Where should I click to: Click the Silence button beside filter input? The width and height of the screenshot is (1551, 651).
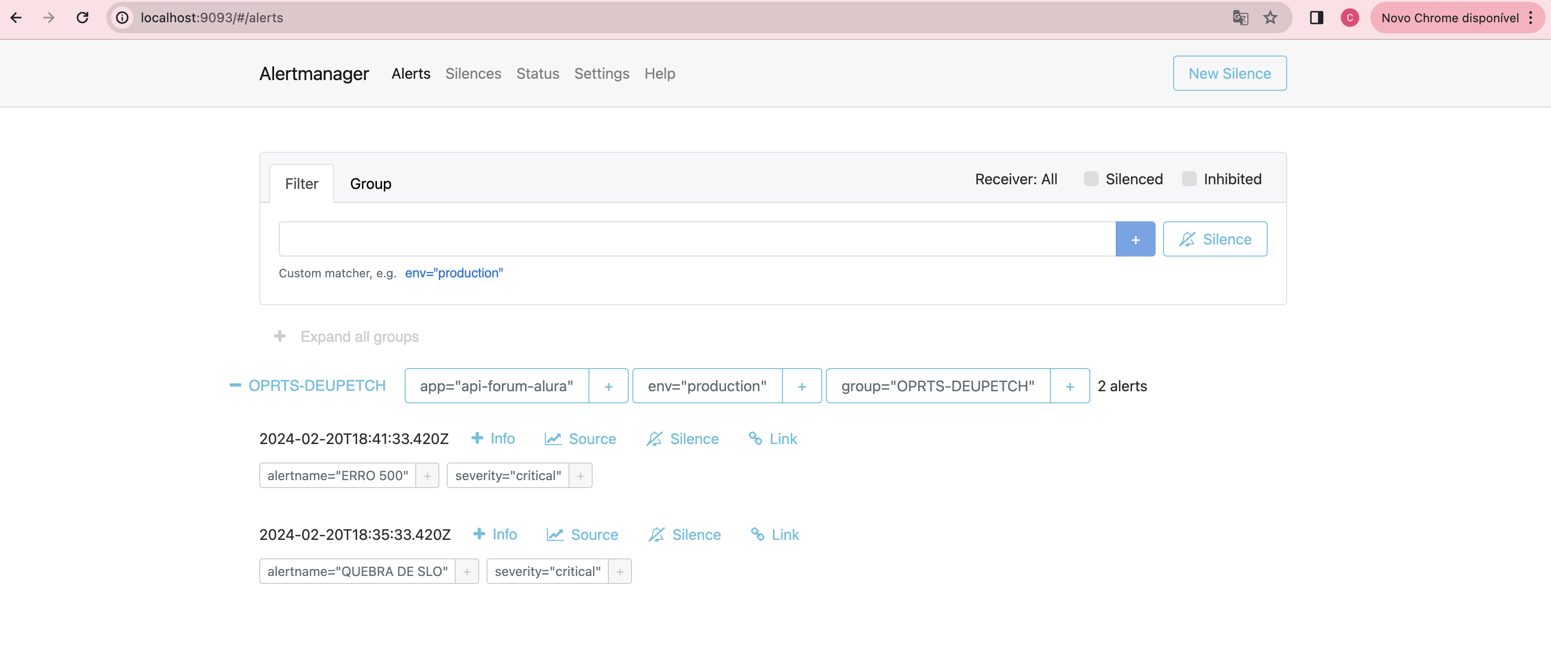[x=1214, y=239]
